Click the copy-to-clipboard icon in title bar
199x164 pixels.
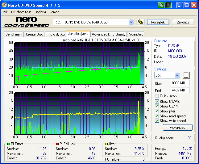(161, 5)
